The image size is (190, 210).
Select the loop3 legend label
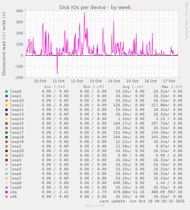tap(16, 160)
